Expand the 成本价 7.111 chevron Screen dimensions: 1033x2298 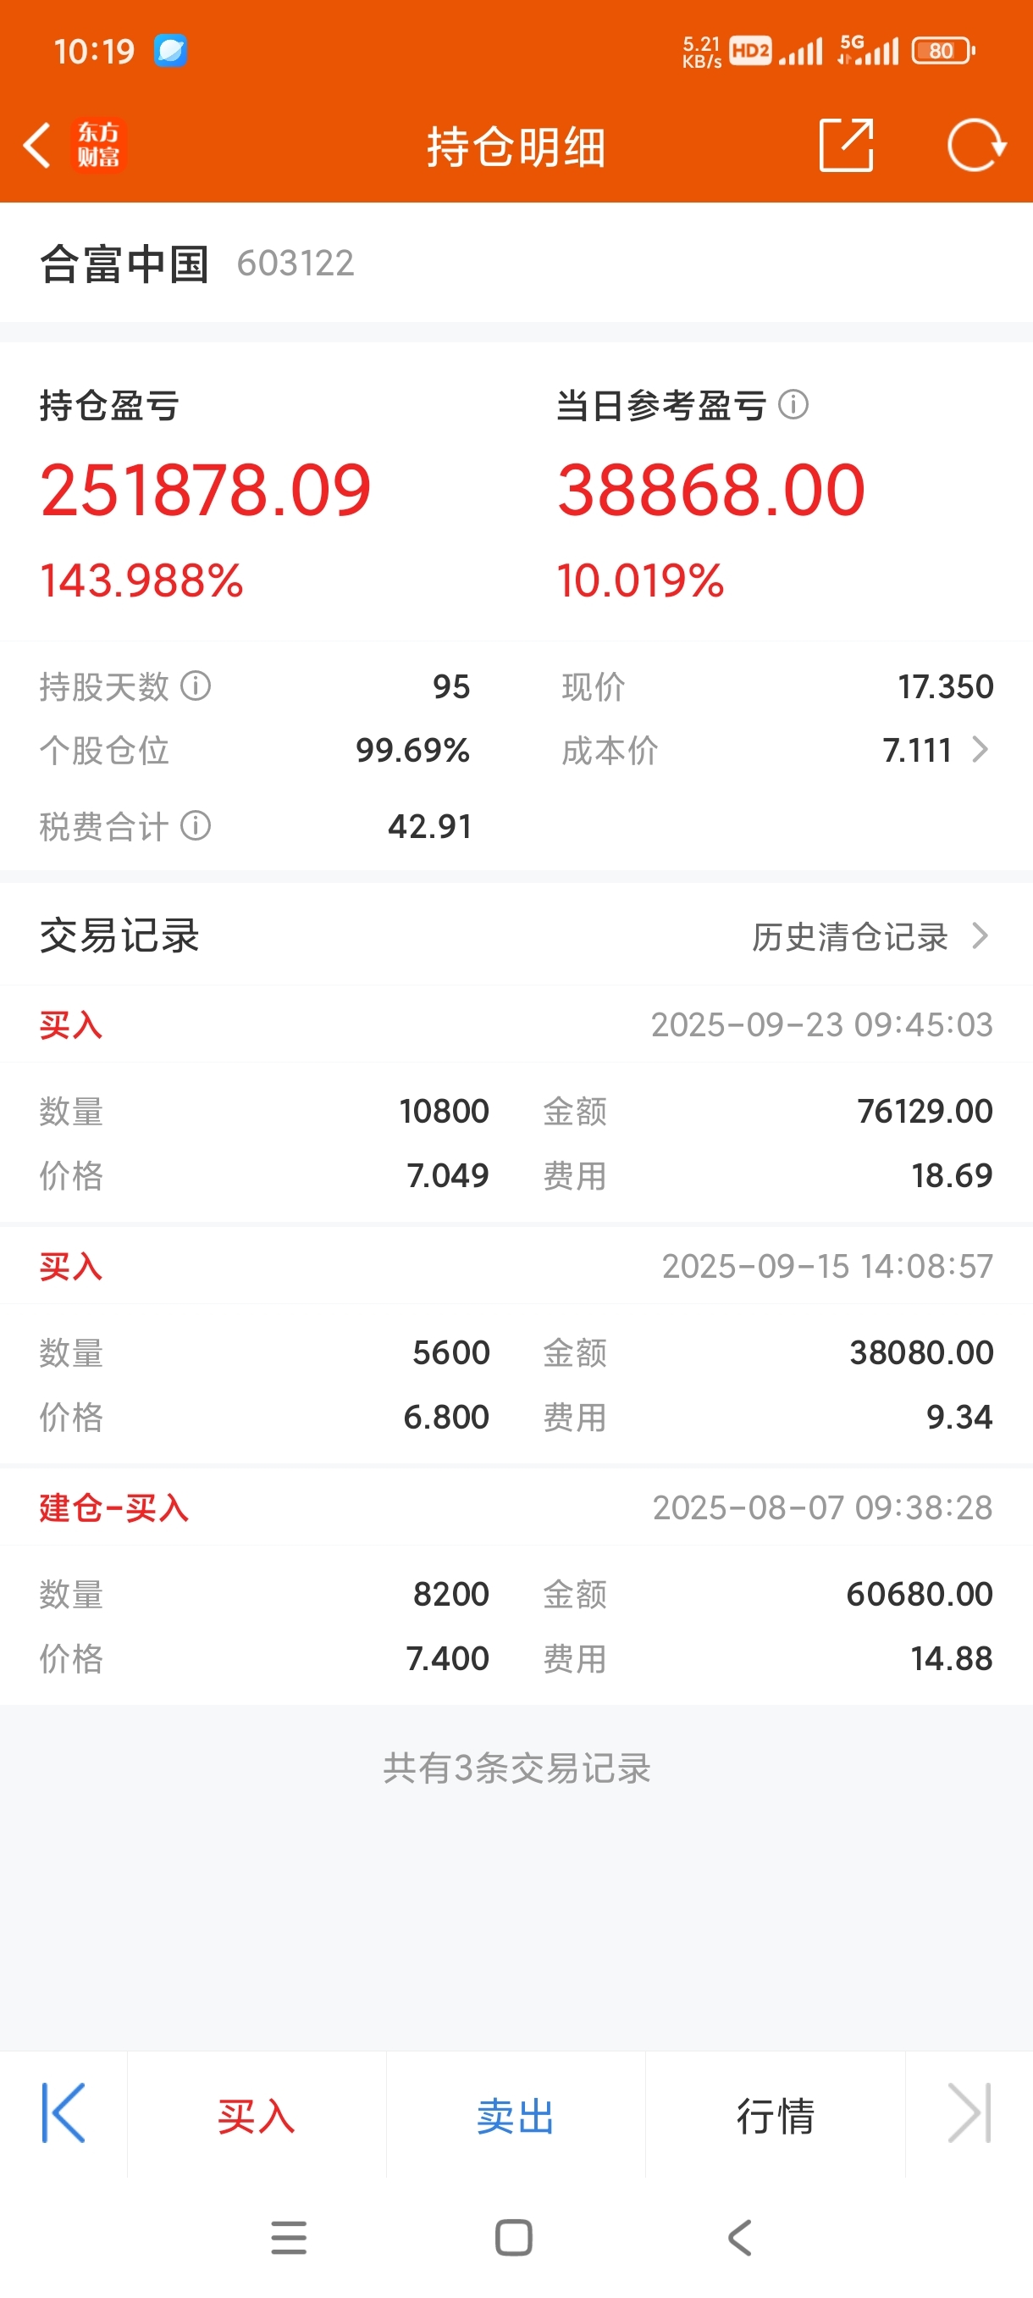click(980, 750)
